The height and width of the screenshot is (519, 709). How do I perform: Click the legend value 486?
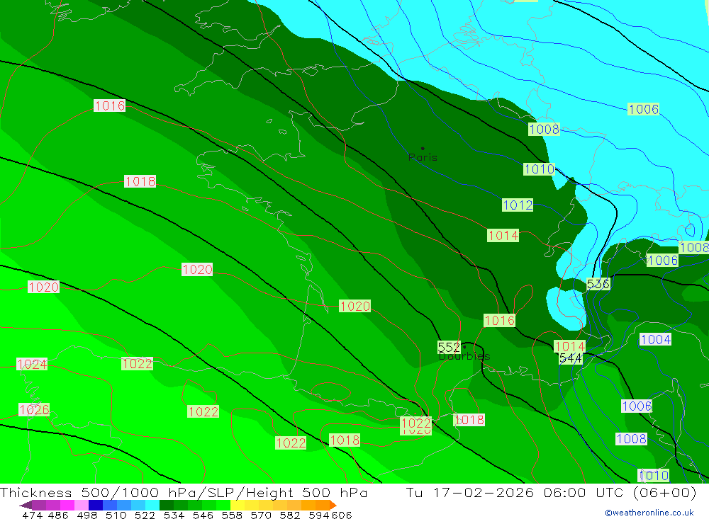click(58, 515)
